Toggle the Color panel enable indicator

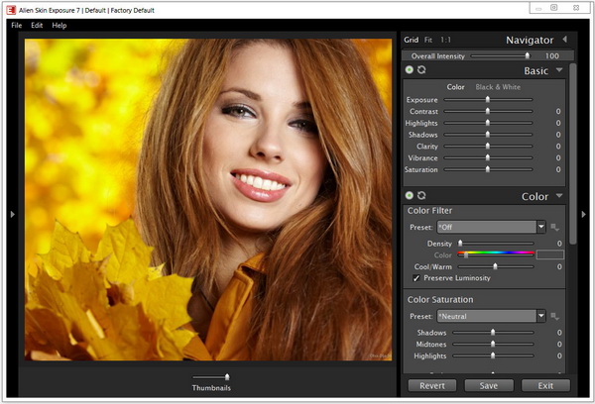pos(410,196)
